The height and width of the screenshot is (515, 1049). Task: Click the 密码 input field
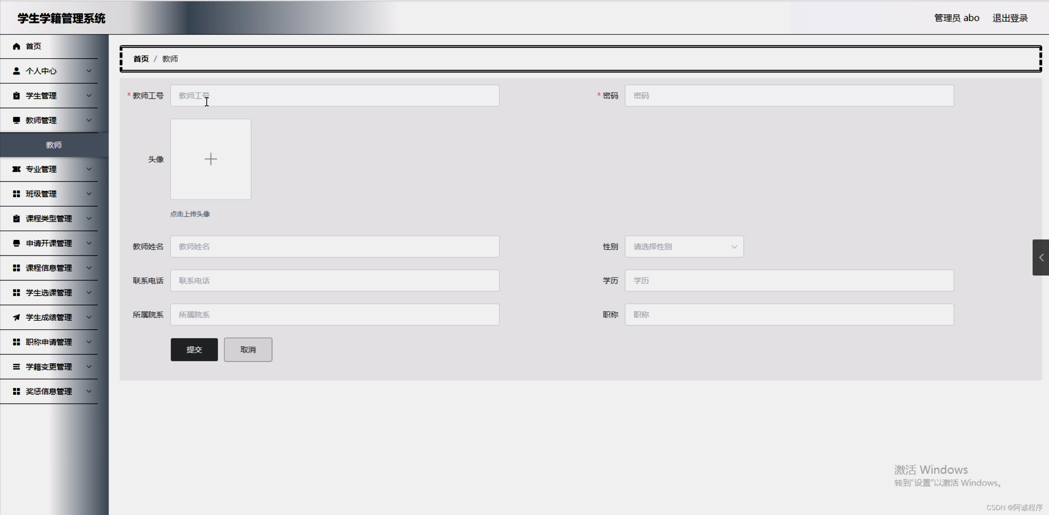click(x=789, y=96)
